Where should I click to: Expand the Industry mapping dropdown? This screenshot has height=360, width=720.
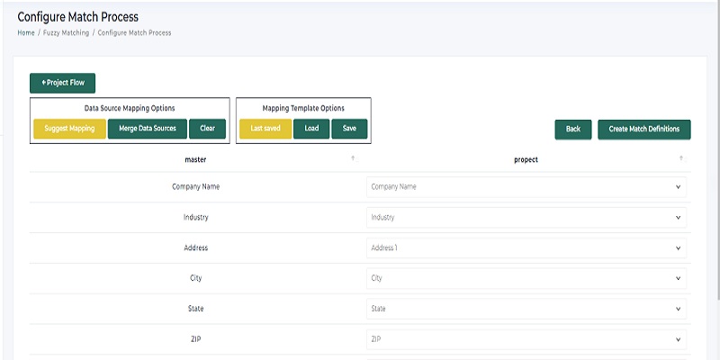click(x=526, y=218)
